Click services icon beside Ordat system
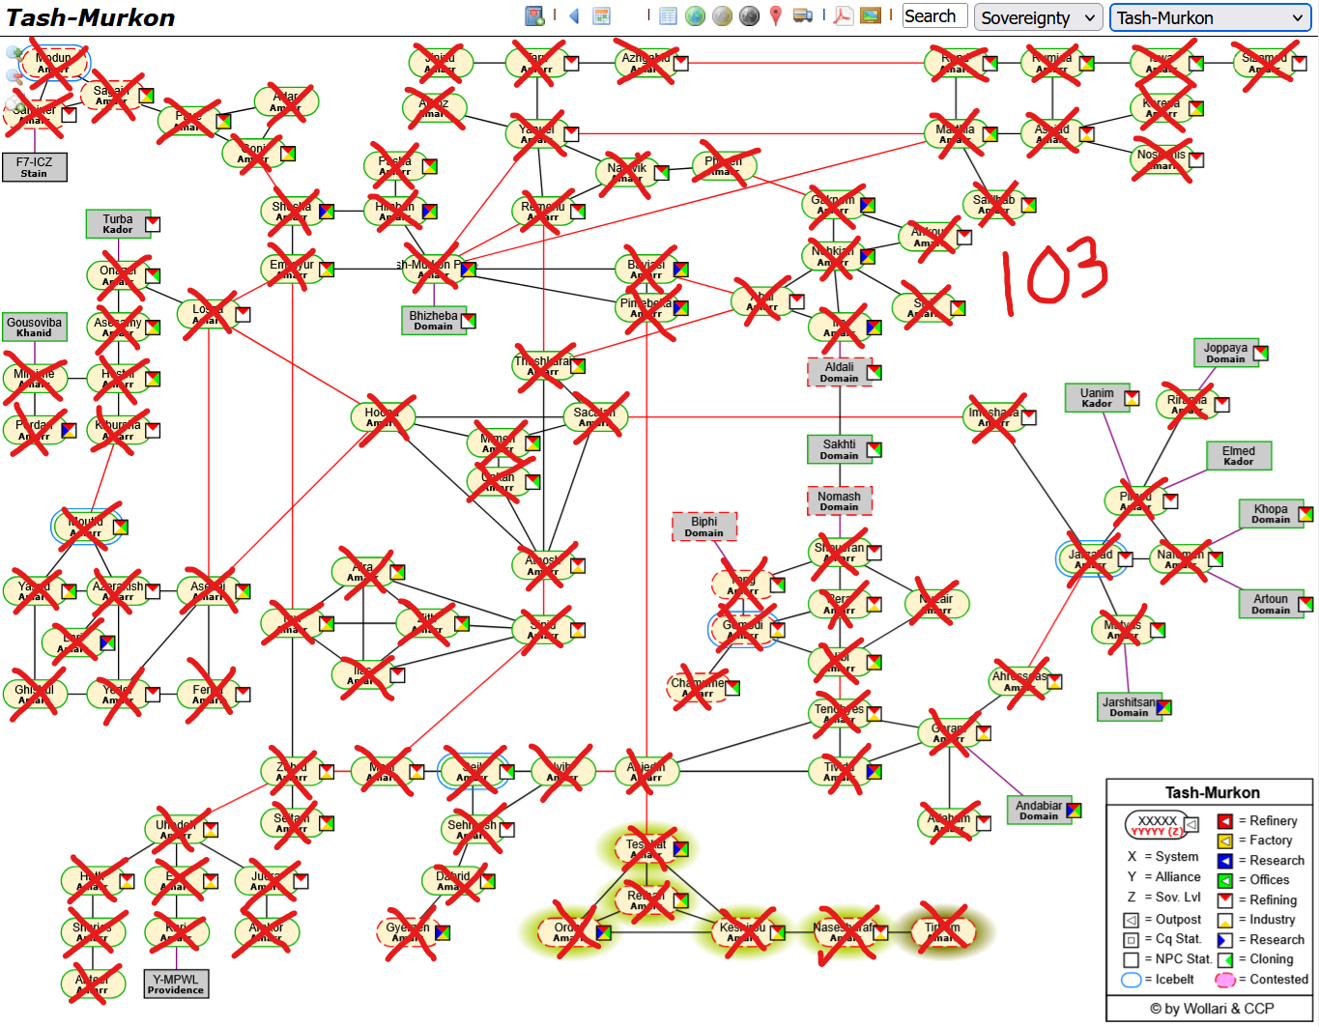1319x1026 pixels. (x=604, y=932)
